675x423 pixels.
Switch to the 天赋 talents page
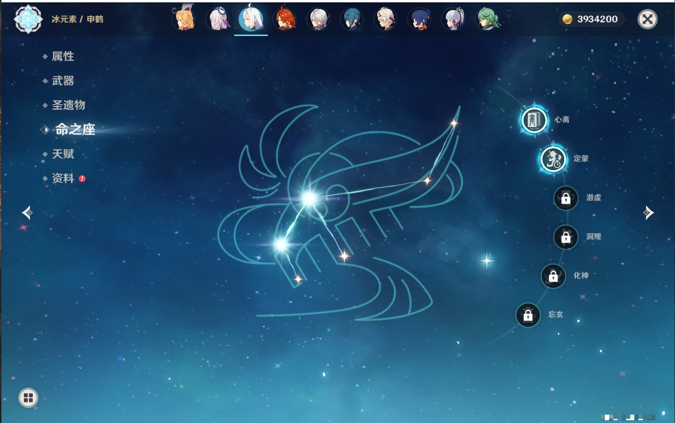(63, 154)
